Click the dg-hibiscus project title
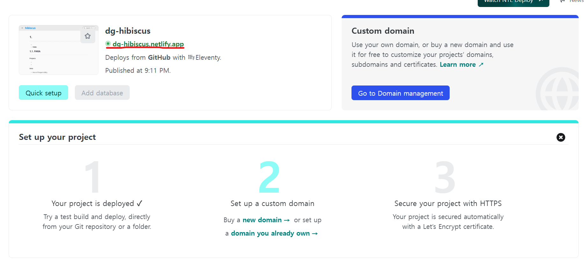 [x=128, y=31]
